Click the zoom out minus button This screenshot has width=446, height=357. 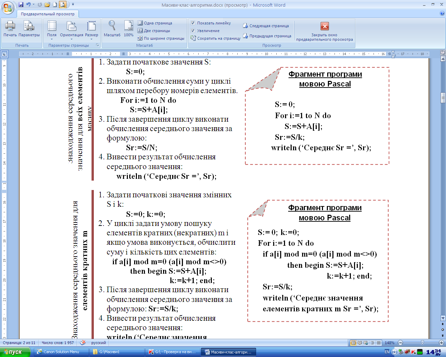400,343
